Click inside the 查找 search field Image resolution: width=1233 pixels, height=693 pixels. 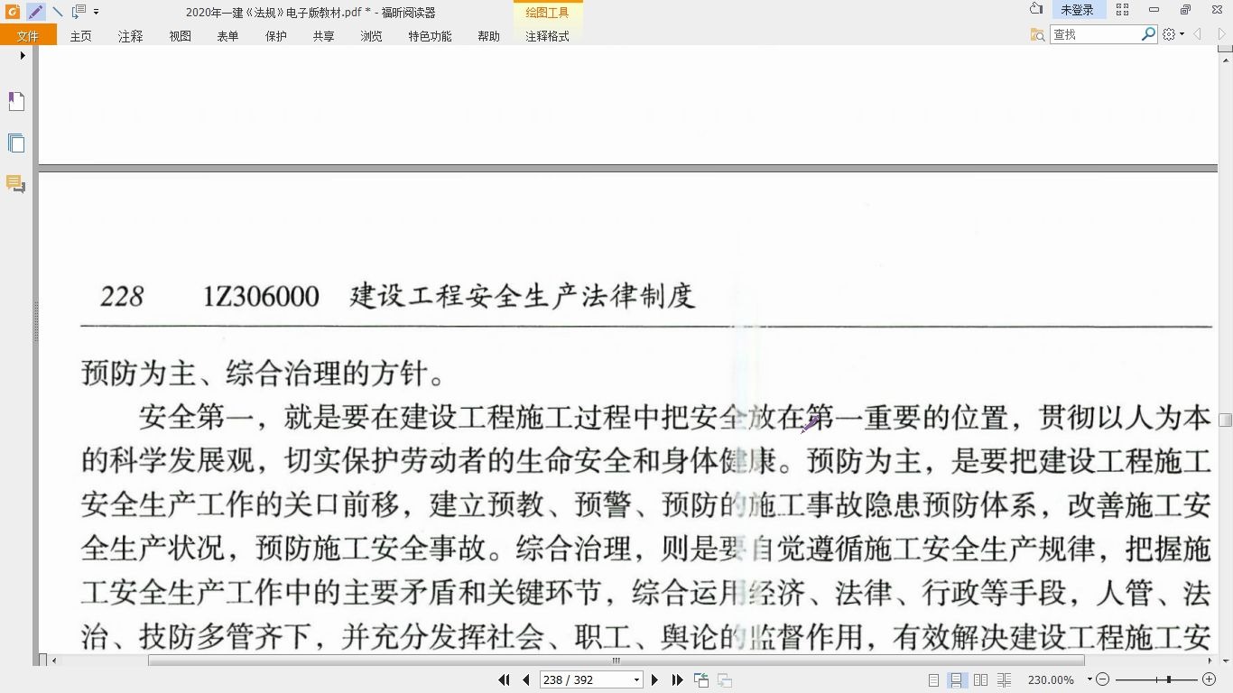[x=1092, y=33]
